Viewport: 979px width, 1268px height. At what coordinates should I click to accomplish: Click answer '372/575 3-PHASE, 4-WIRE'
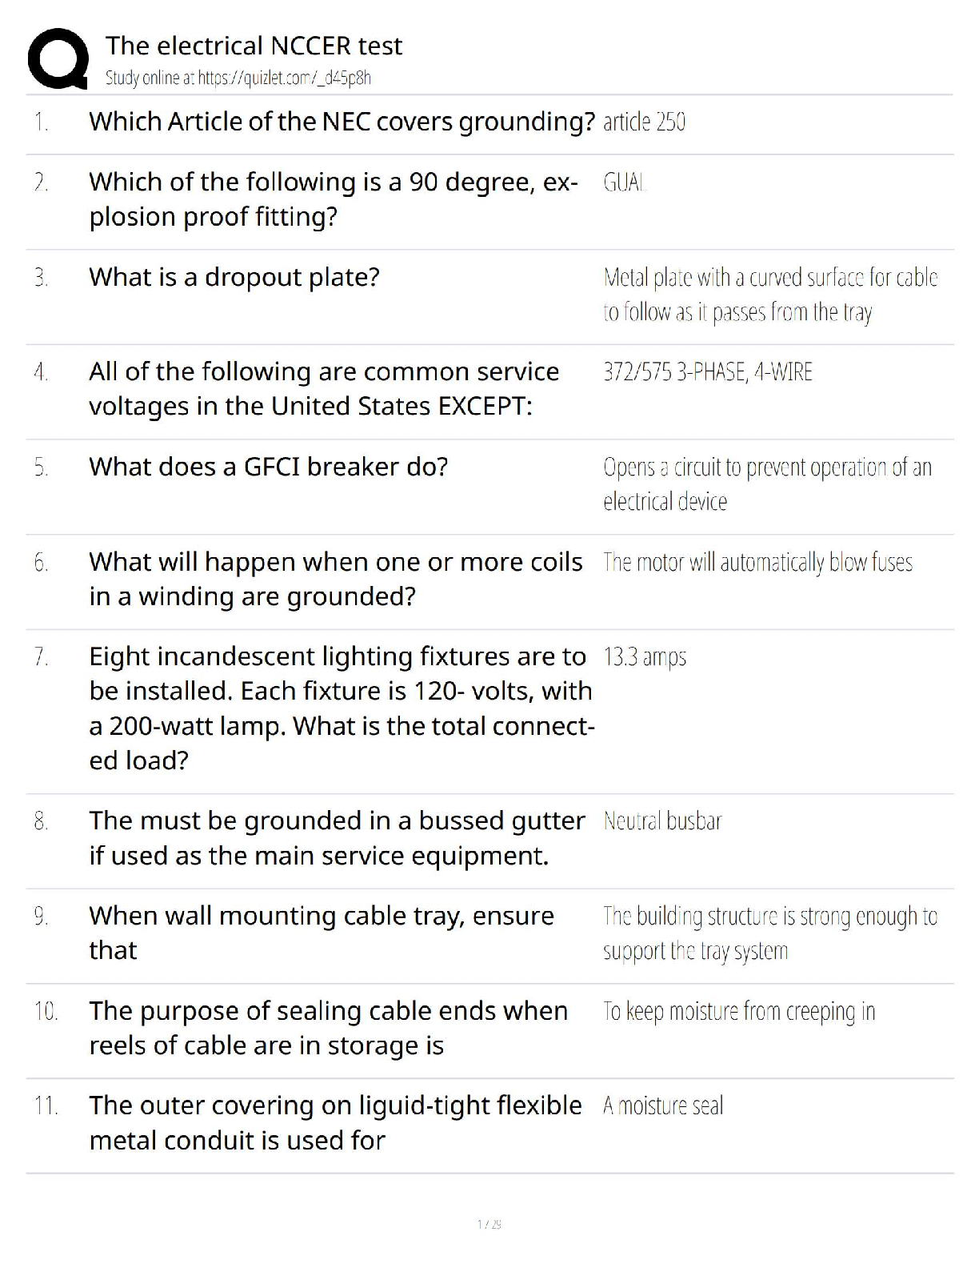[707, 372]
